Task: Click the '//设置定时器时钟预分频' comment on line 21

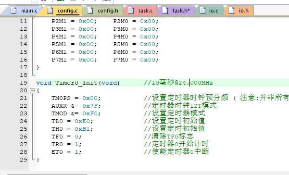Action: pos(186,98)
